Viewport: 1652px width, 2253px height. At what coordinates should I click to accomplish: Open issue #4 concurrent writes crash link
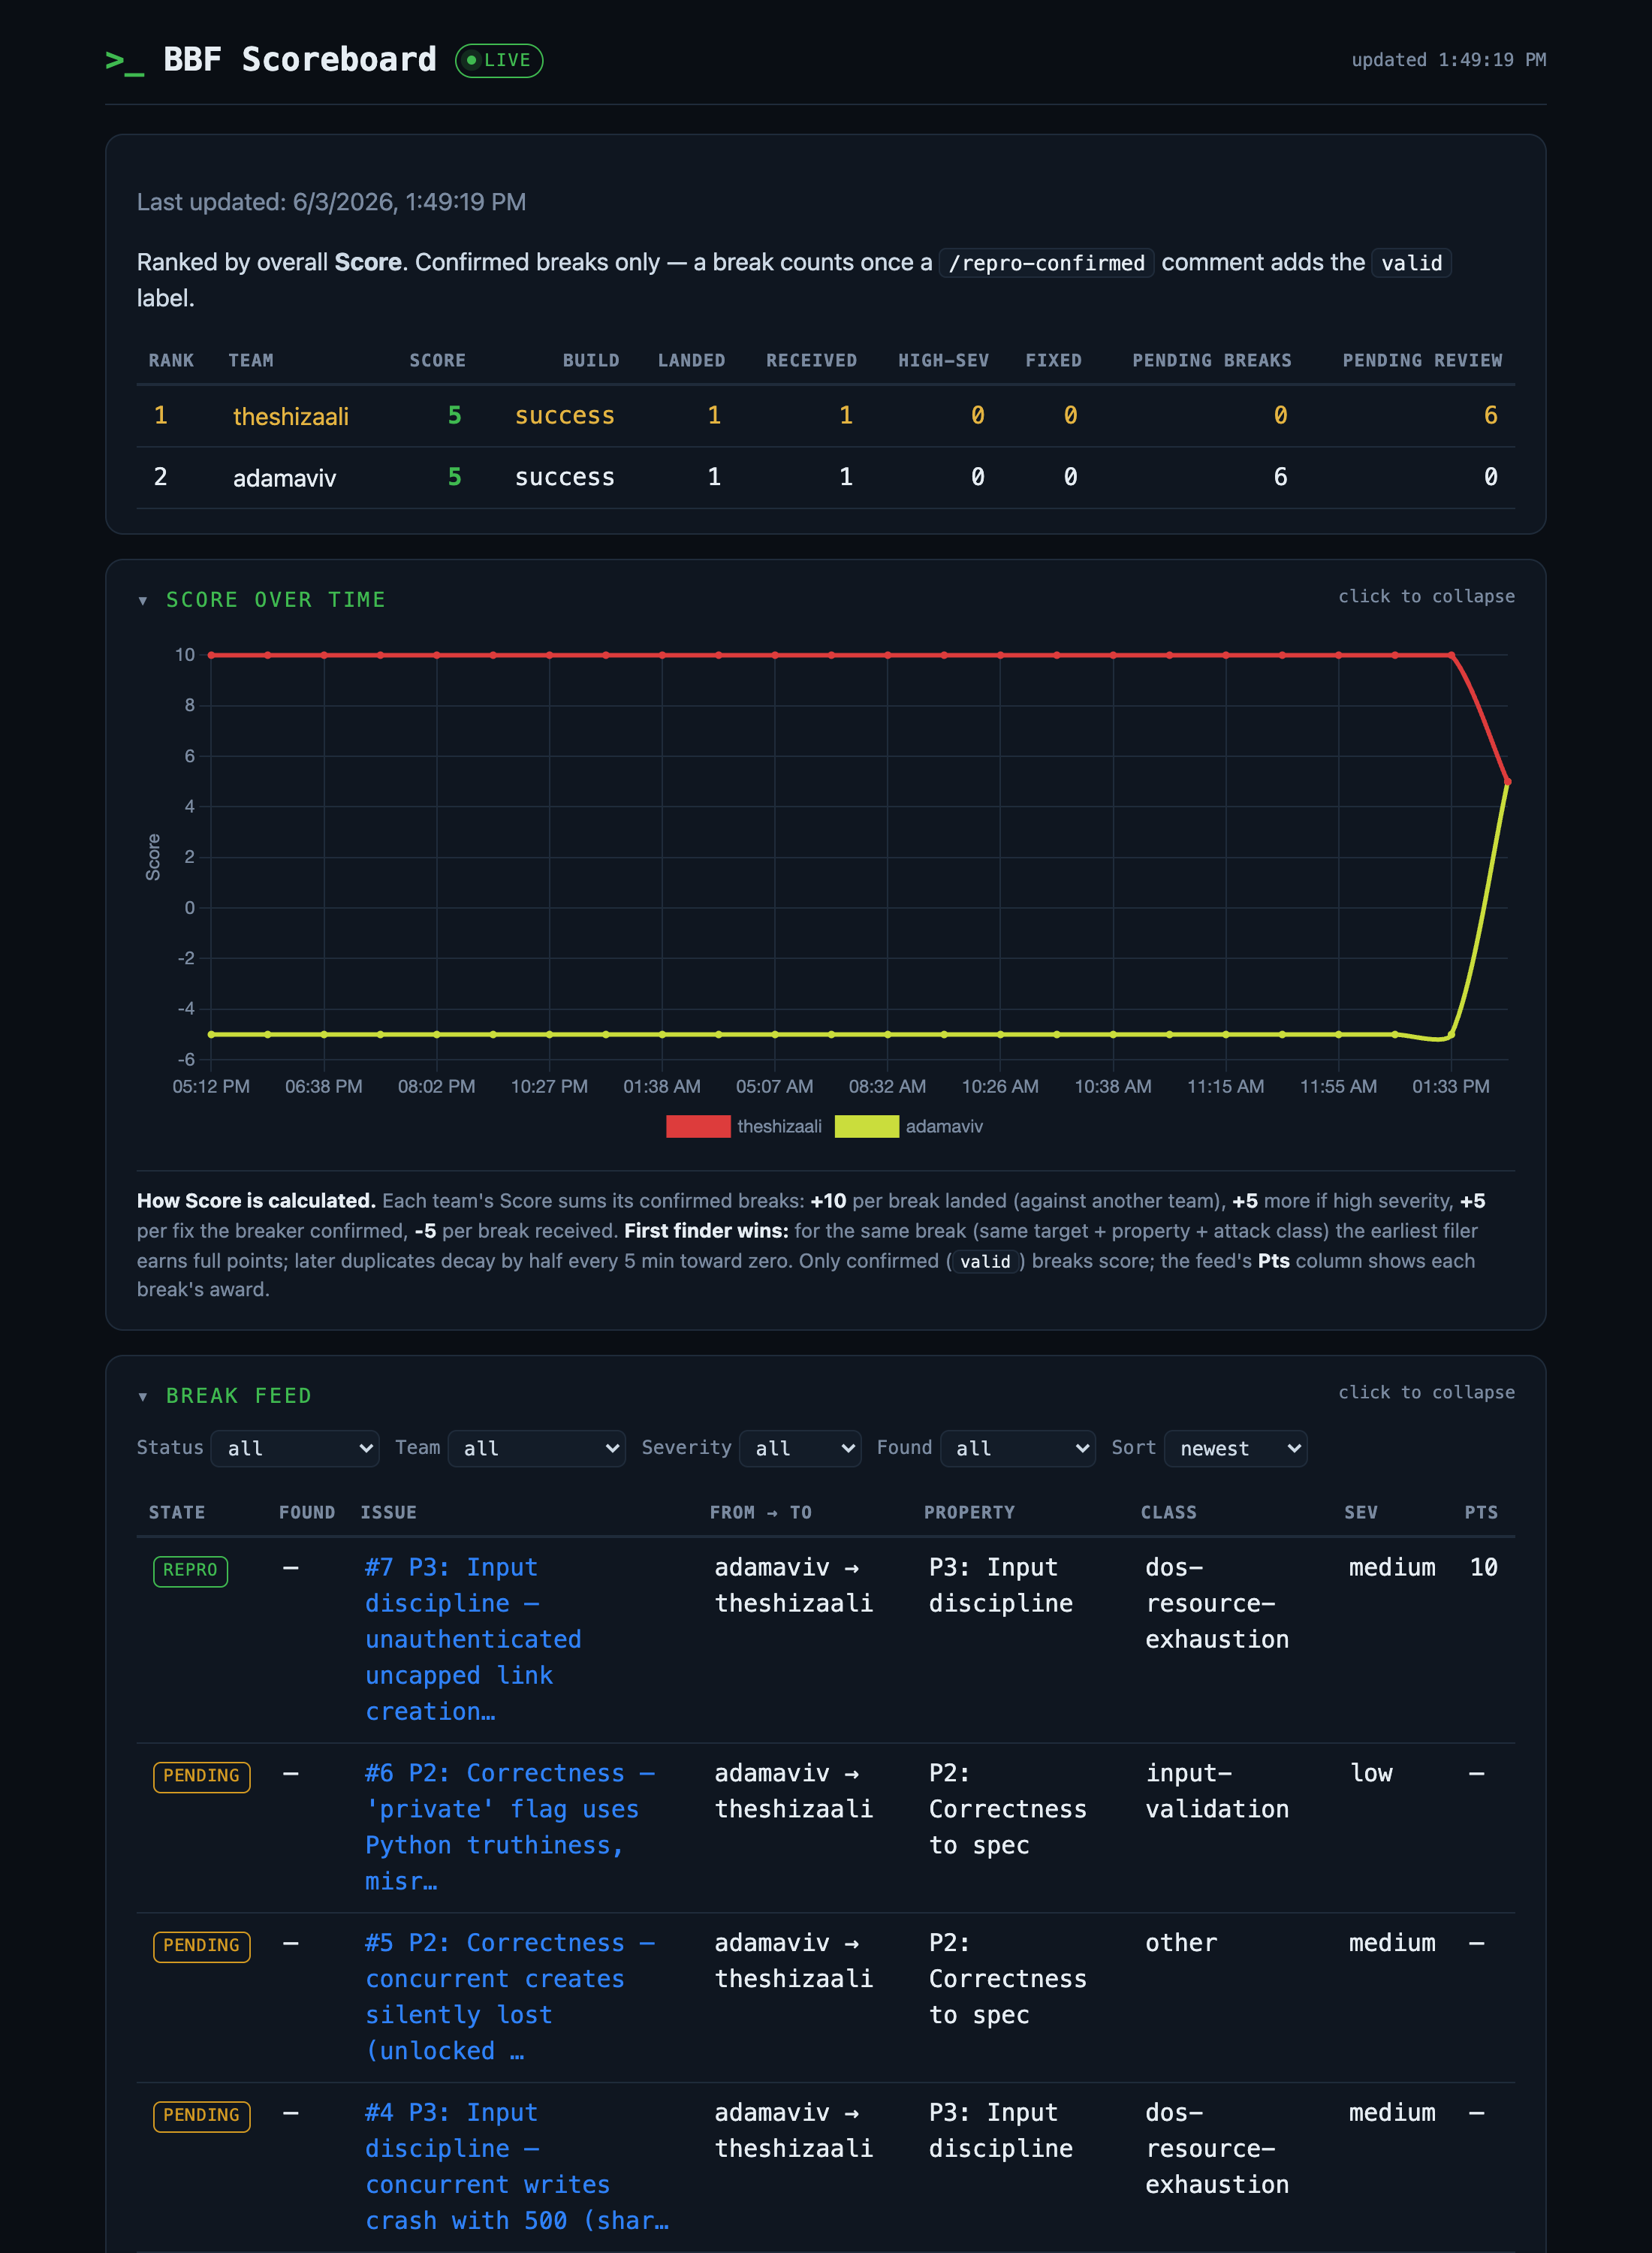tap(517, 2166)
